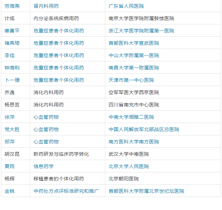This screenshot has height=210, width=222.
Task: Click 危重症患者个体化用药 in 钟海利's row
Action: click(59, 68)
